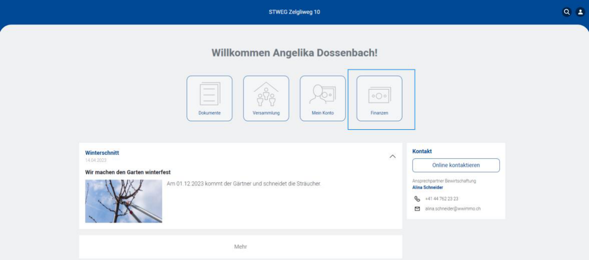Click headline Wir machen den Garten winterfest
Screen dimensions: 589x260
pyautogui.click(x=128, y=172)
